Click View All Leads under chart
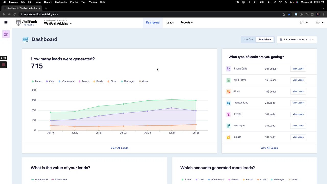The height and width of the screenshot is (184, 327). (x=119, y=148)
